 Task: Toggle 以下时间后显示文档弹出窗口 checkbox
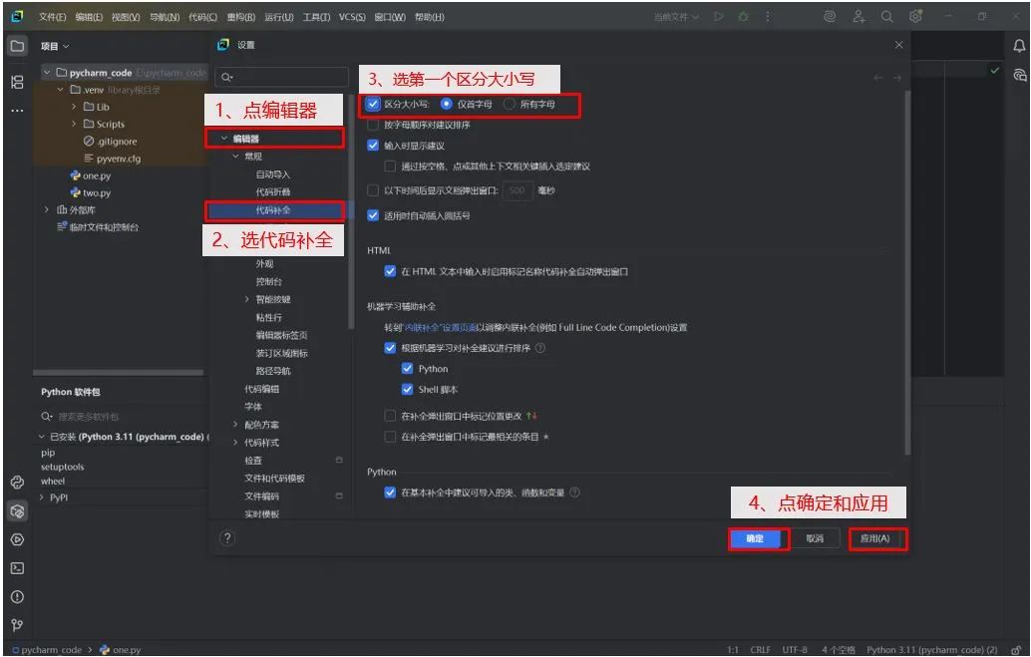[x=373, y=190]
